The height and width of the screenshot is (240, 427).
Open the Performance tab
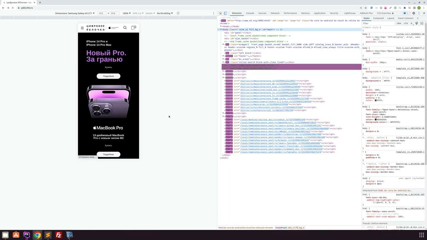pyautogui.click(x=290, y=13)
